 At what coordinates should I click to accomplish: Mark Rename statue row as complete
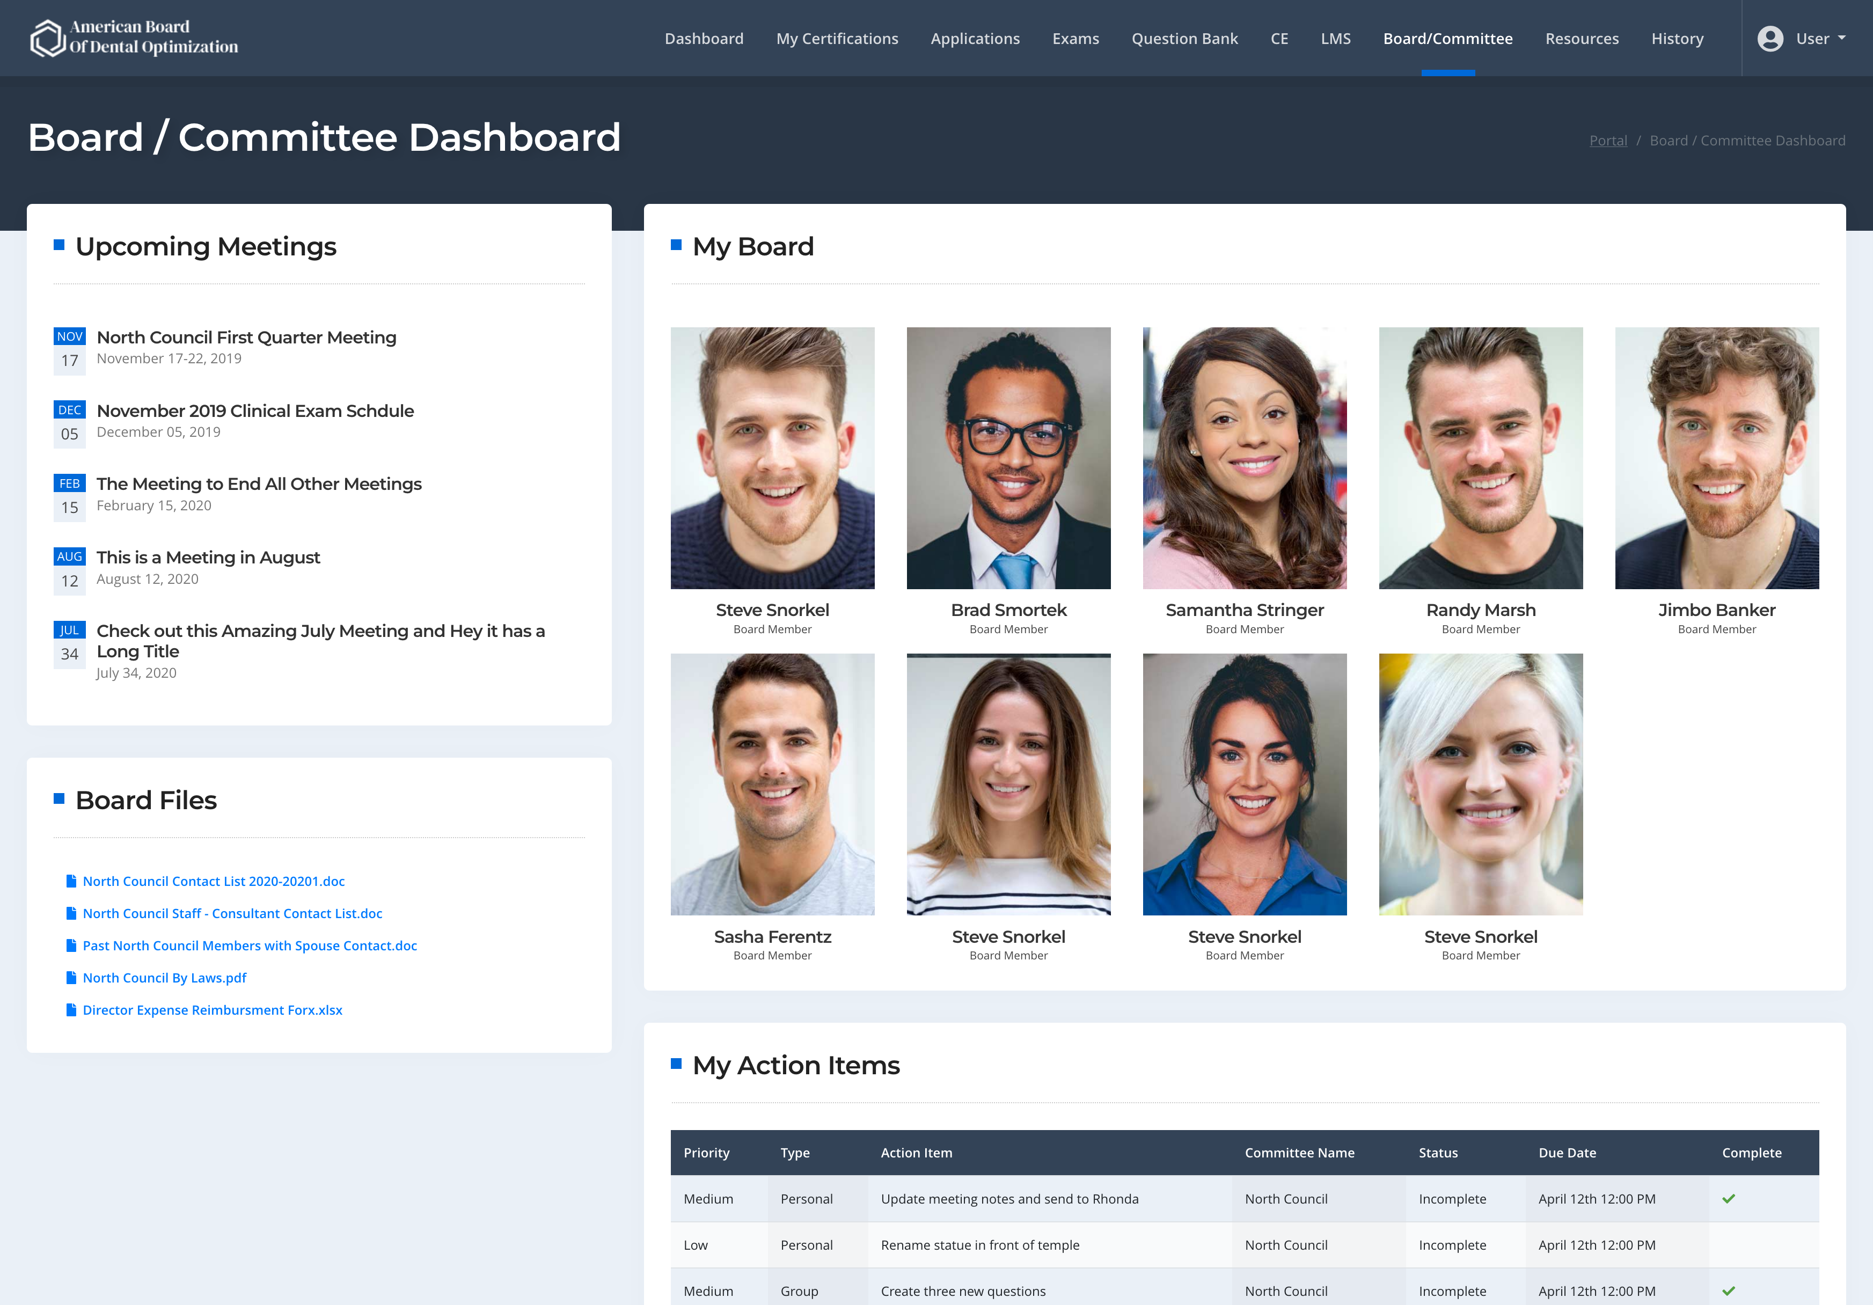click(1728, 1245)
